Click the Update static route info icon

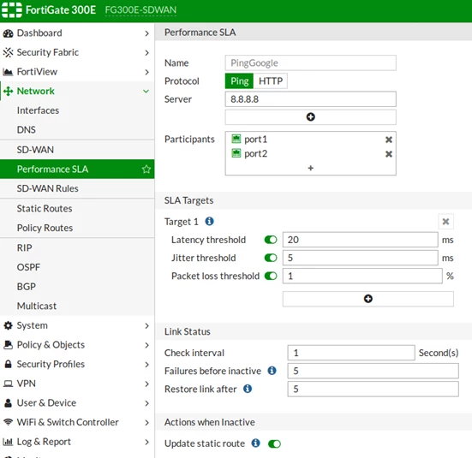coord(255,443)
